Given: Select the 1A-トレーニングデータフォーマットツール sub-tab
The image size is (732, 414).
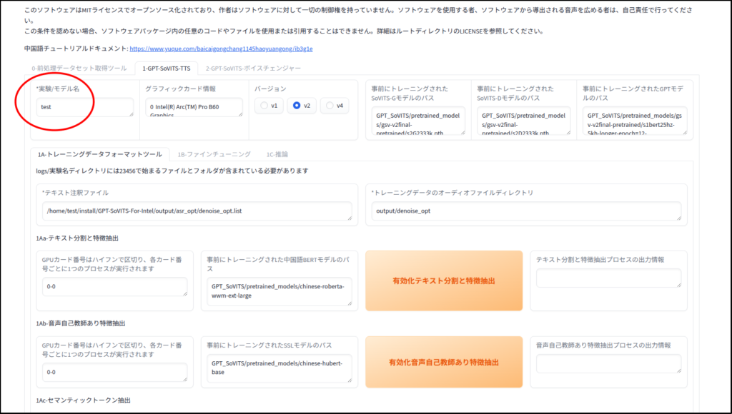Looking at the screenshot, I should tap(99, 153).
